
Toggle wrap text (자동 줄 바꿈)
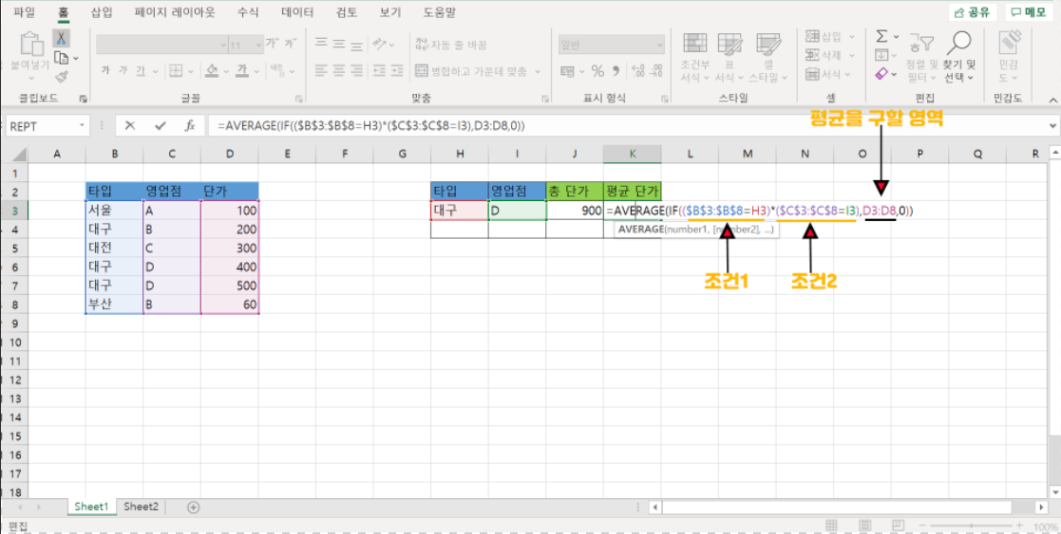[x=450, y=45]
